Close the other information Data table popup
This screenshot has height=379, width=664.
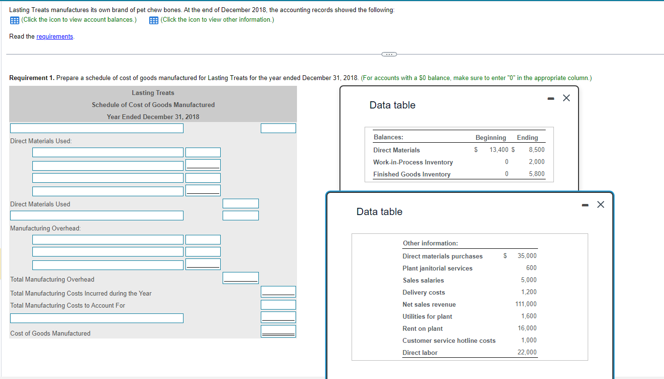pos(600,205)
